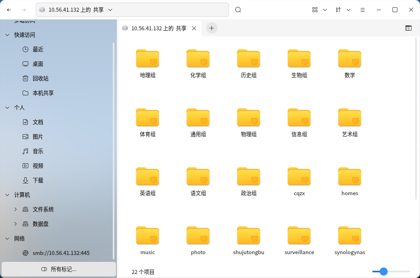Open the 地理组 shared folder
This screenshot has height=278, width=420.
click(x=148, y=63)
